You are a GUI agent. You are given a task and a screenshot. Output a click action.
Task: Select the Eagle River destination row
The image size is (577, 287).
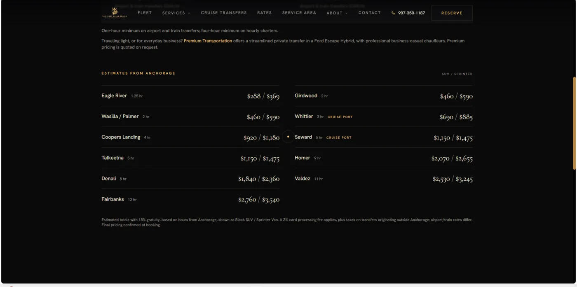[190, 96]
